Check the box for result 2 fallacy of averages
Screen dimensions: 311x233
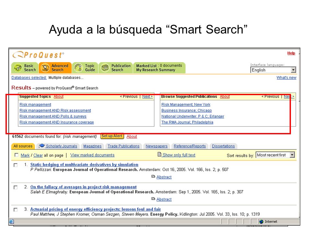[x=16, y=187]
